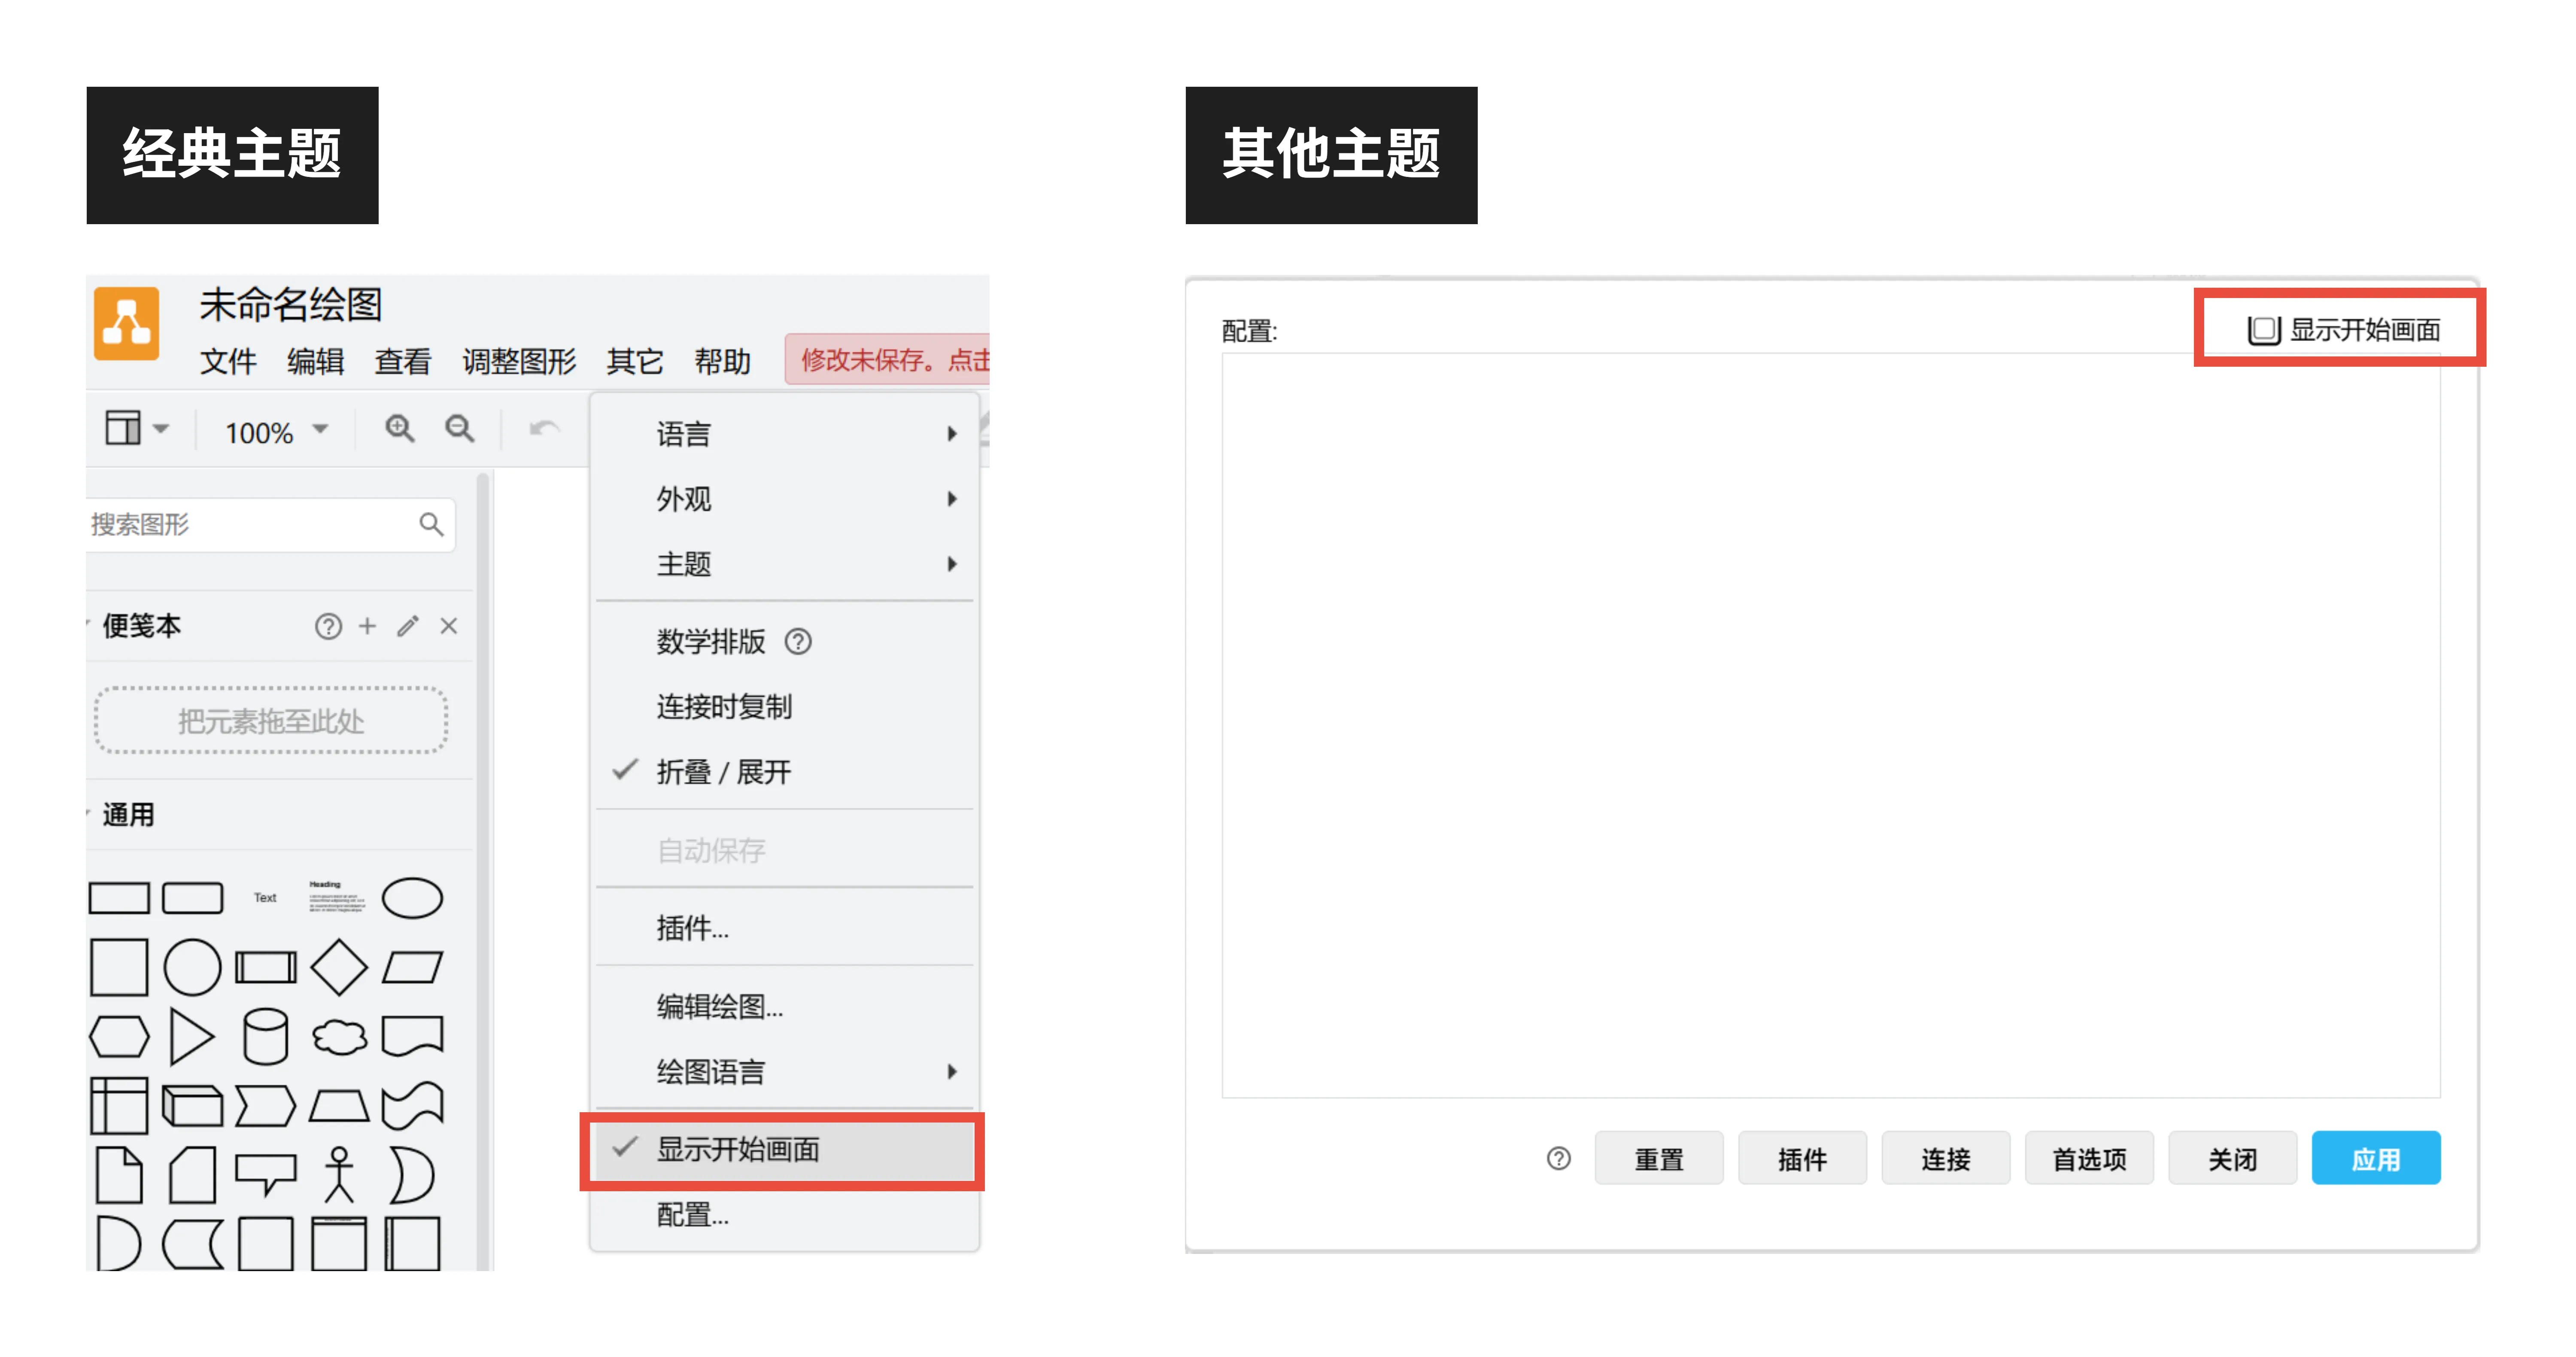Click the scratchpad pencil edit icon
This screenshot has width=2576, height=1357.
click(408, 626)
